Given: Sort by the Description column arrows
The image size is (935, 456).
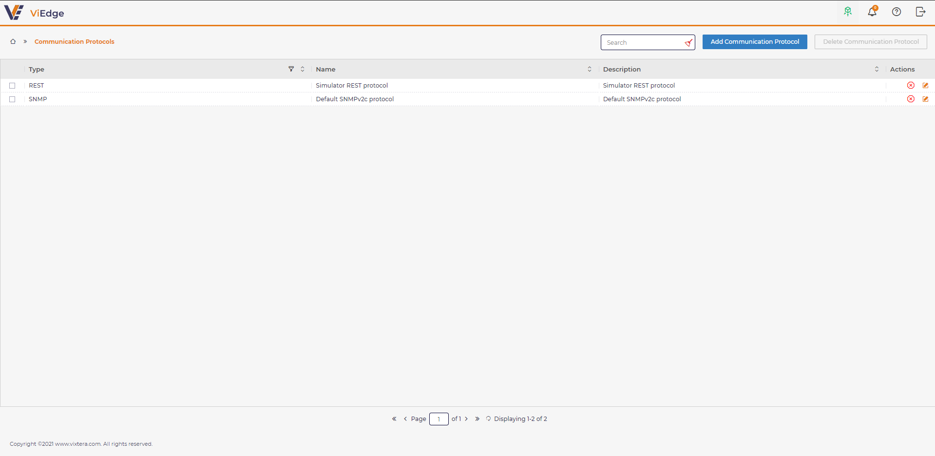Looking at the screenshot, I should 877,69.
